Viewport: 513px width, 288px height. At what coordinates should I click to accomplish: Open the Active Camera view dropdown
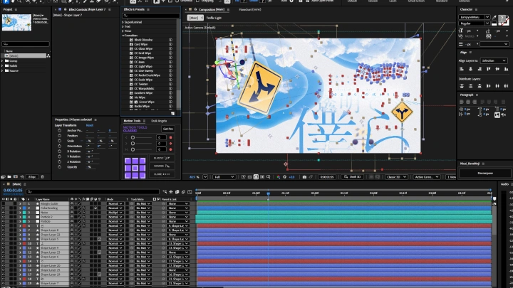[x=426, y=177]
